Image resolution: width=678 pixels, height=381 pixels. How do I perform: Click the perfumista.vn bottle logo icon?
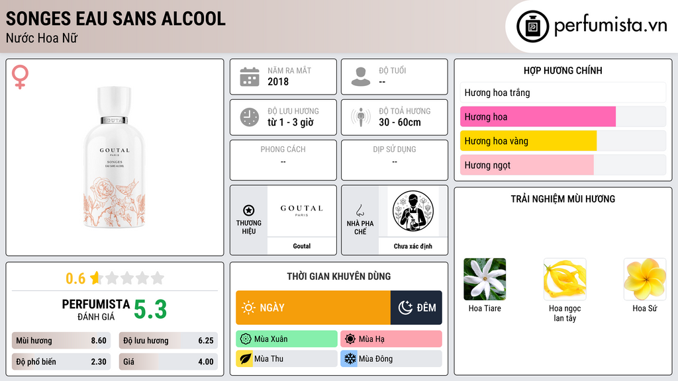coord(532,26)
